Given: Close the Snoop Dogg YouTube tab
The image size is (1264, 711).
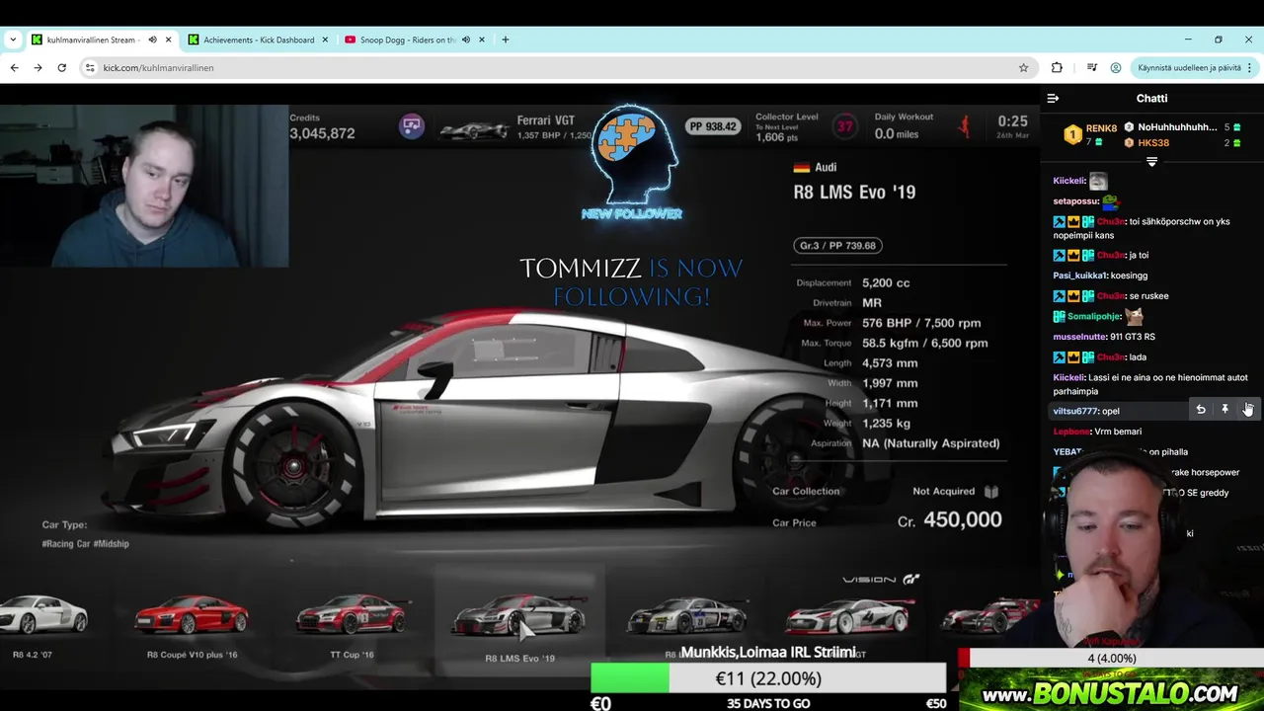Looking at the screenshot, I should (482, 39).
